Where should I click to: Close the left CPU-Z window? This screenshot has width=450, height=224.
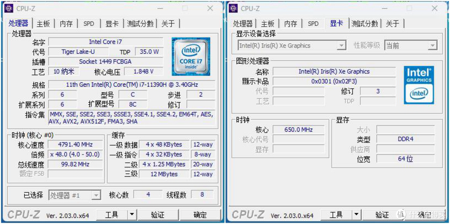coord(210,9)
